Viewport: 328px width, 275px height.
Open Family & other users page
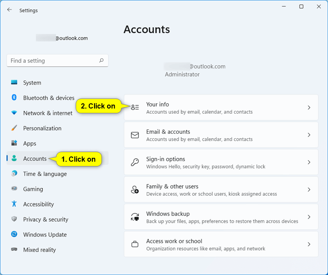click(221, 190)
